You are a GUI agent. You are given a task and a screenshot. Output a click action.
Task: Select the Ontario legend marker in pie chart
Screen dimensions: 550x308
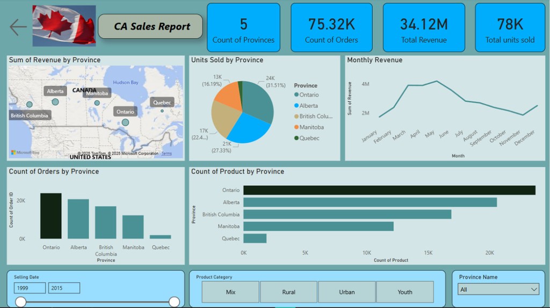tap(296, 95)
